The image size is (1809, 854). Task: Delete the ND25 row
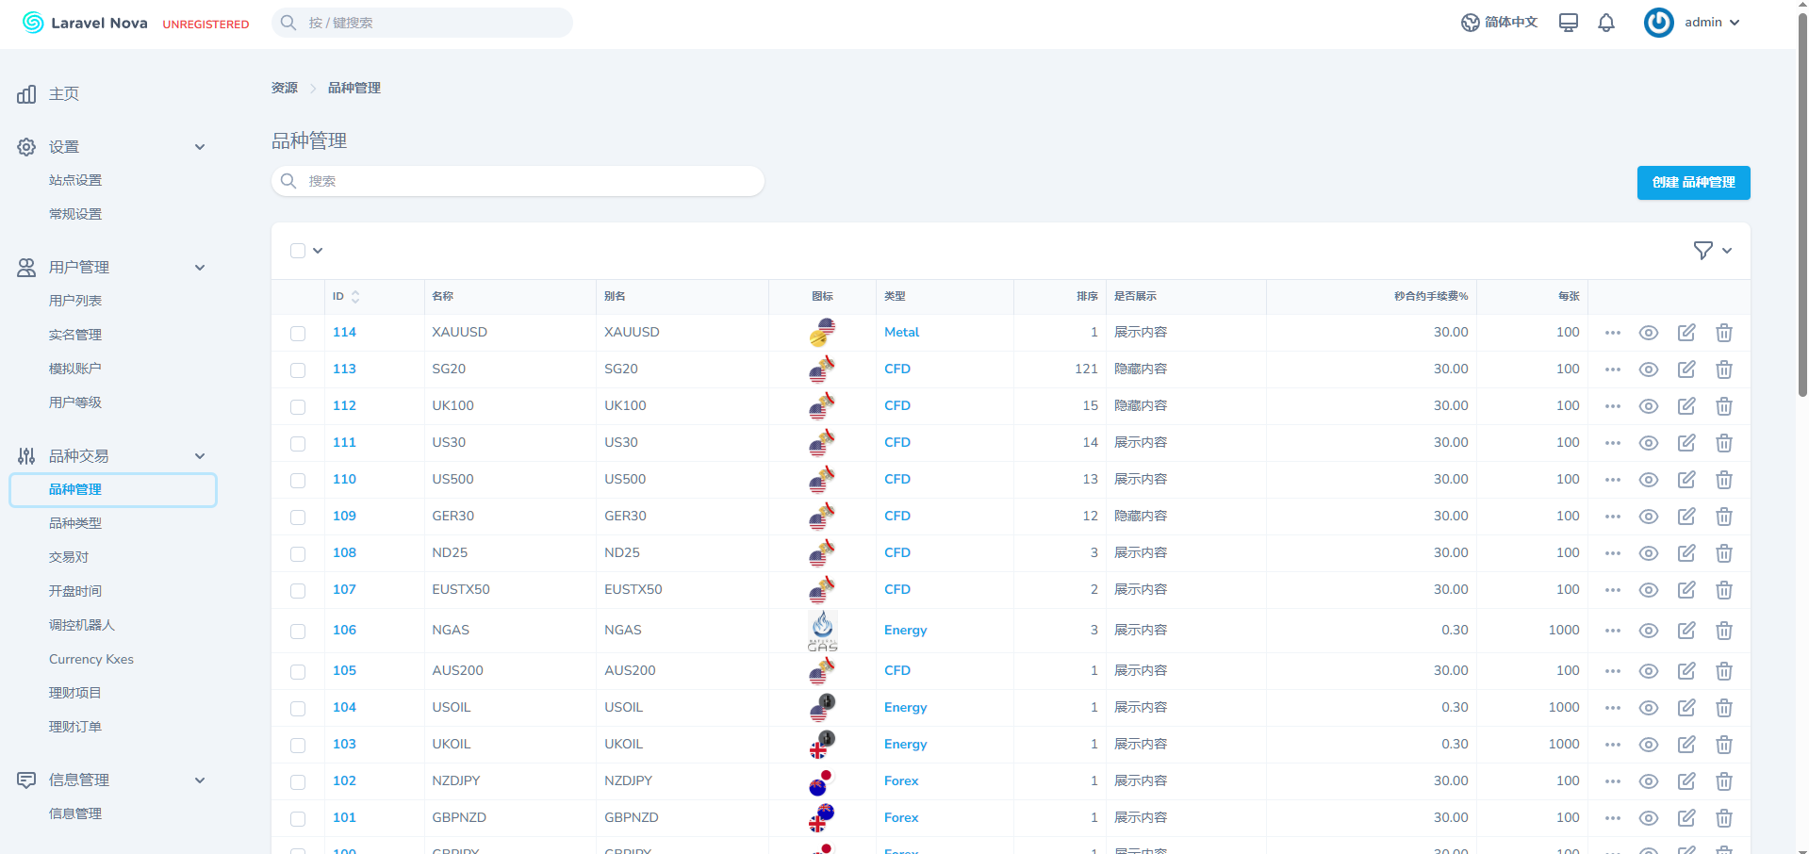(x=1724, y=553)
